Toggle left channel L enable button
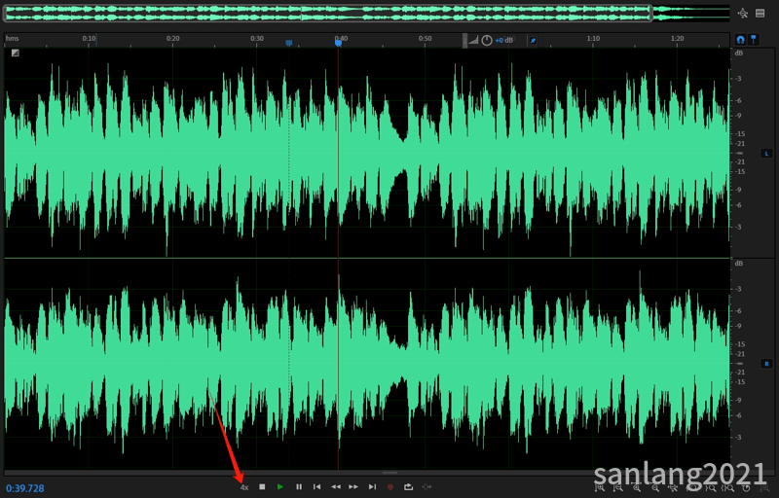This screenshot has height=498, width=779. click(766, 154)
